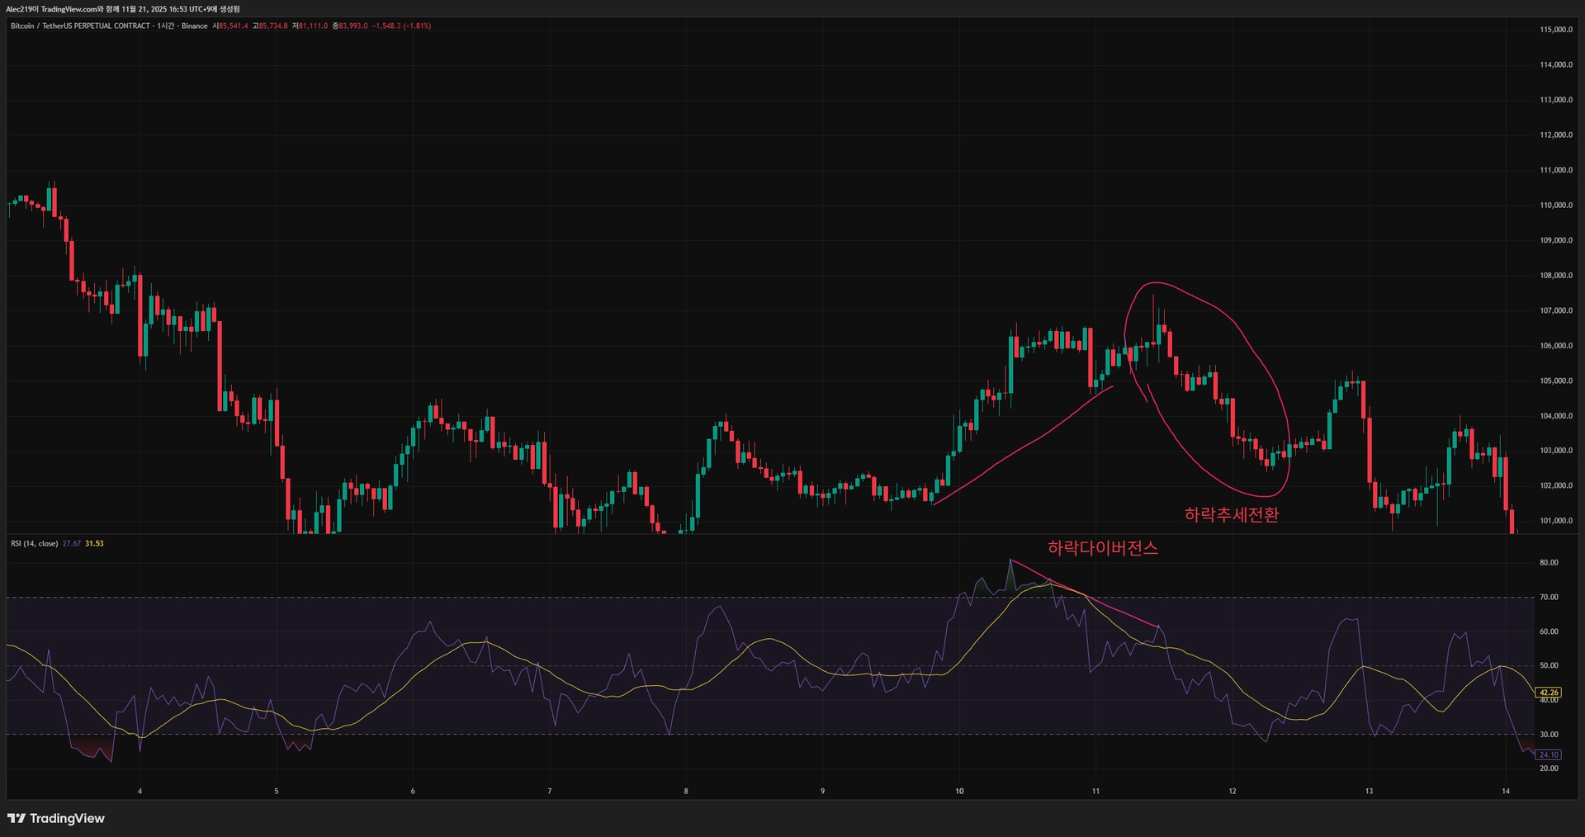Click the 하락다이버전스 annotation text

(x=1103, y=547)
